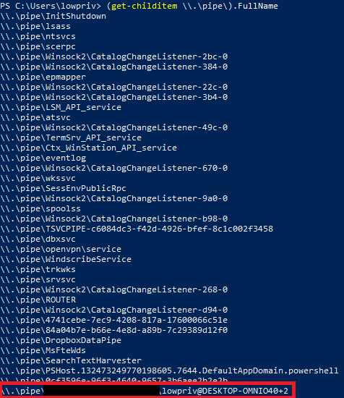Select the atsvc pipe entry

(x=35, y=117)
